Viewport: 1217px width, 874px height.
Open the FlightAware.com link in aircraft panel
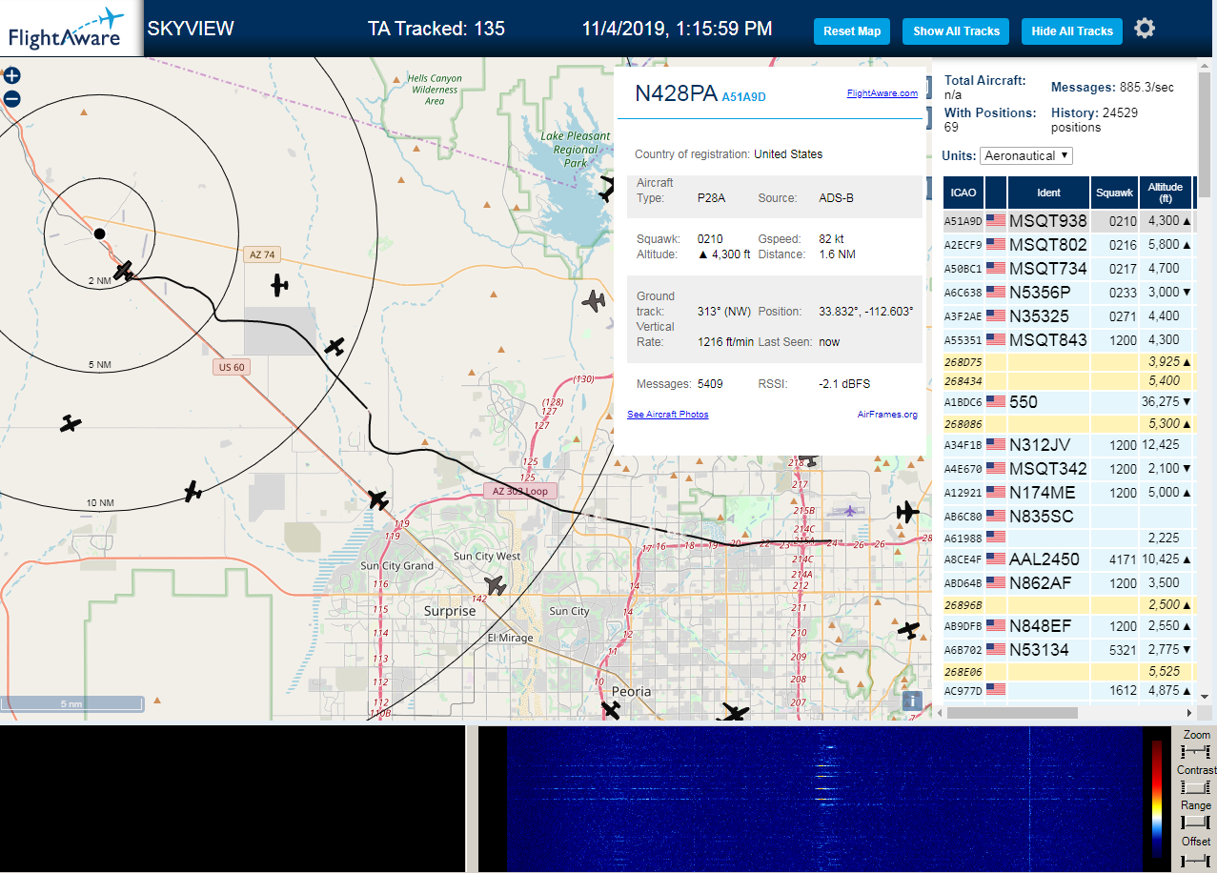(882, 93)
